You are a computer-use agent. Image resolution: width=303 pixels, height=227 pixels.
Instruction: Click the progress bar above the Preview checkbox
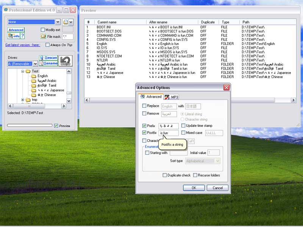click(30, 125)
